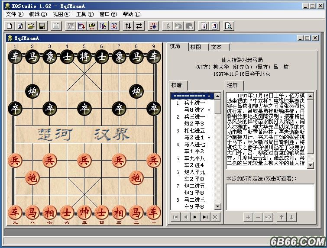Viewport: 327px width, 248px height.
Task: Click the swap sides horizontal arrows icon
Action: (x=139, y=26)
